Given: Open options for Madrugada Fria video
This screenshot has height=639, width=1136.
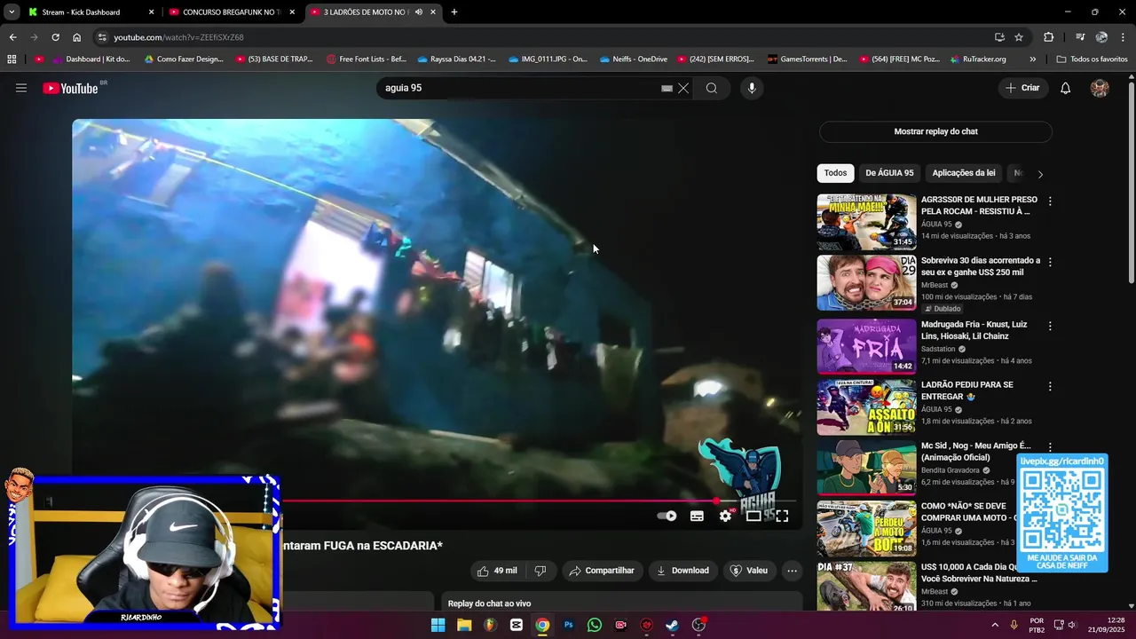Looking at the screenshot, I should click(1050, 327).
